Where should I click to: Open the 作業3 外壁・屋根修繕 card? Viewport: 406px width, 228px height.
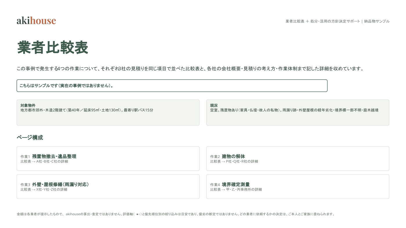(108, 187)
